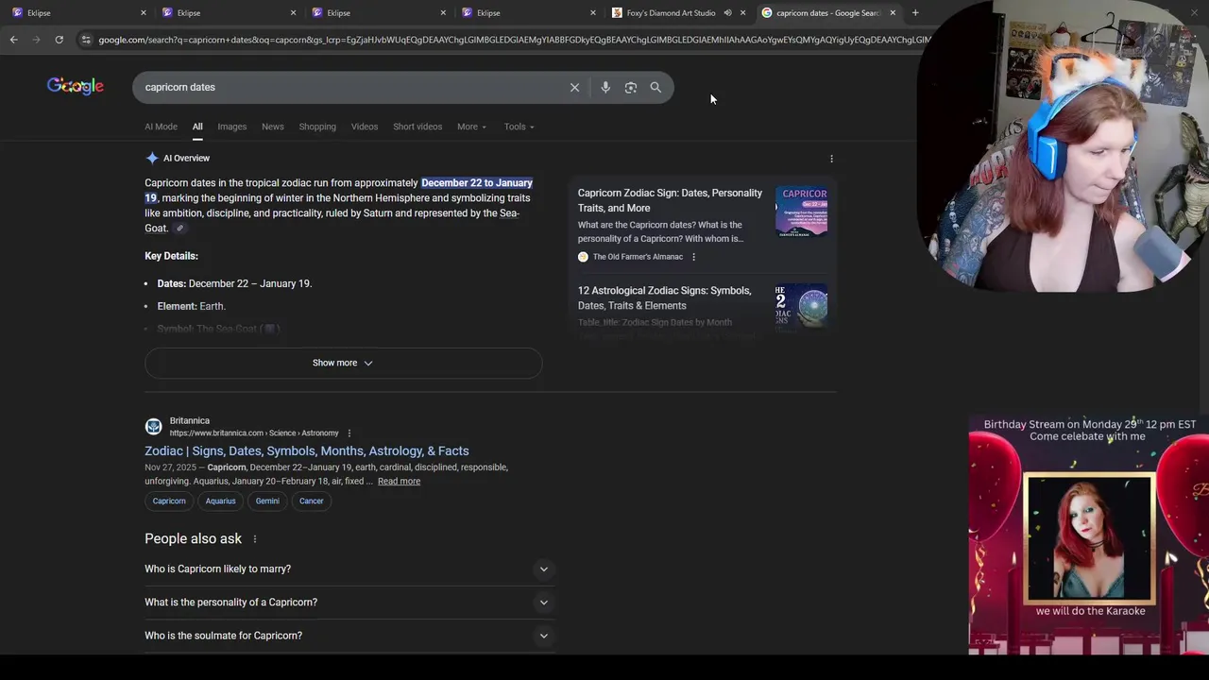The width and height of the screenshot is (1209, 680).
Task: Open People also ask three-dot menu
Action: point(254,539)
